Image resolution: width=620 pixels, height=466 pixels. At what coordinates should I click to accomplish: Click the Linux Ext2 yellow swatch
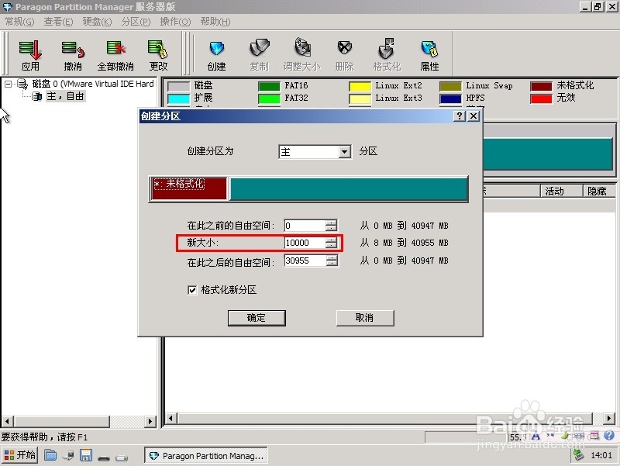click(x=360, y=86)
